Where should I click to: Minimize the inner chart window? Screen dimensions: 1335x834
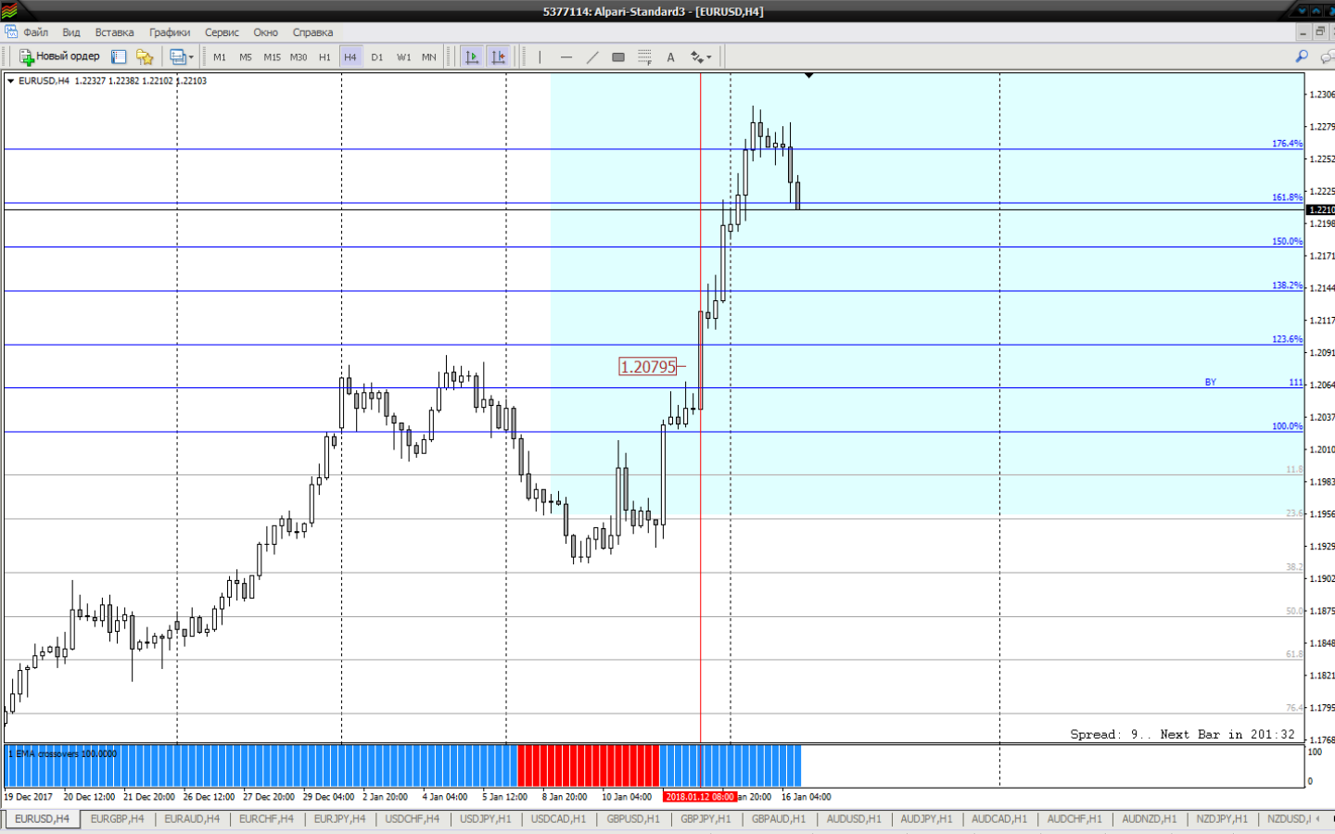pyautogui.click(x=1303, y=32)
